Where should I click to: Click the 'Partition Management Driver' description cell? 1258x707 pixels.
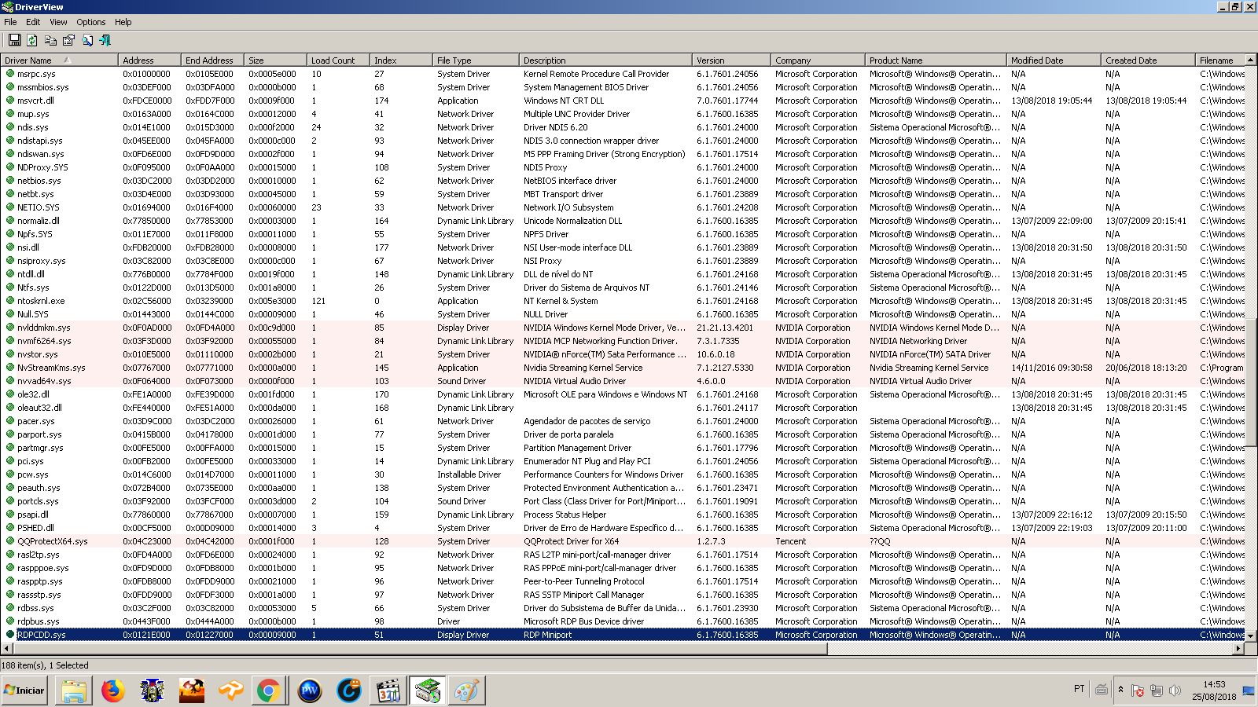click(577, 448)
